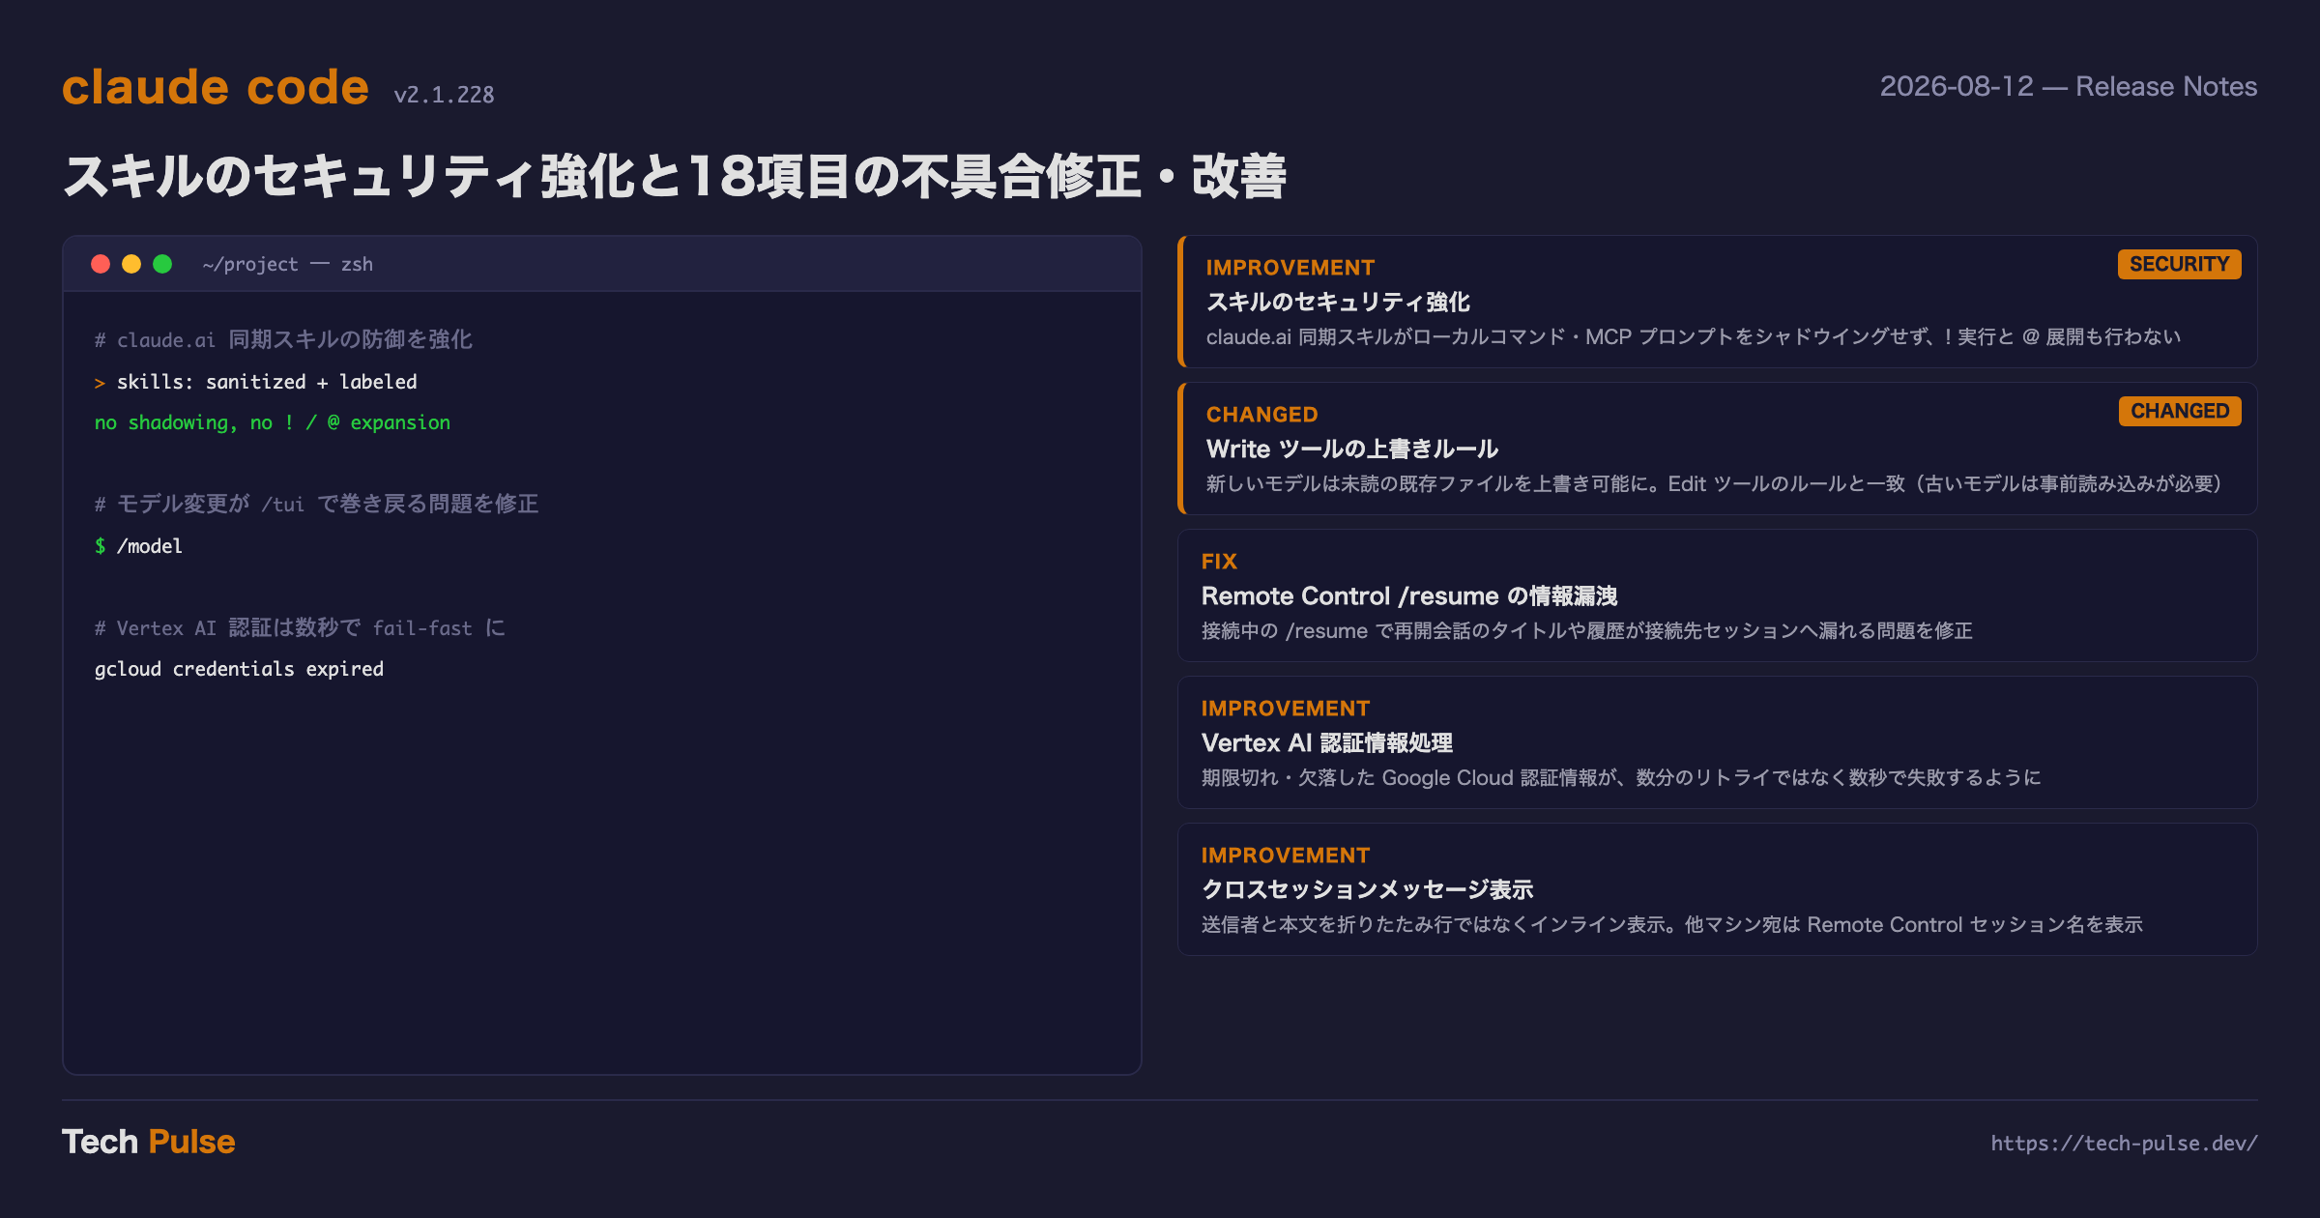Select the description starting "送信者と本文を折りたたみ行"
This screenshot has height=1218, width=2320.
tap(1672, 924)
